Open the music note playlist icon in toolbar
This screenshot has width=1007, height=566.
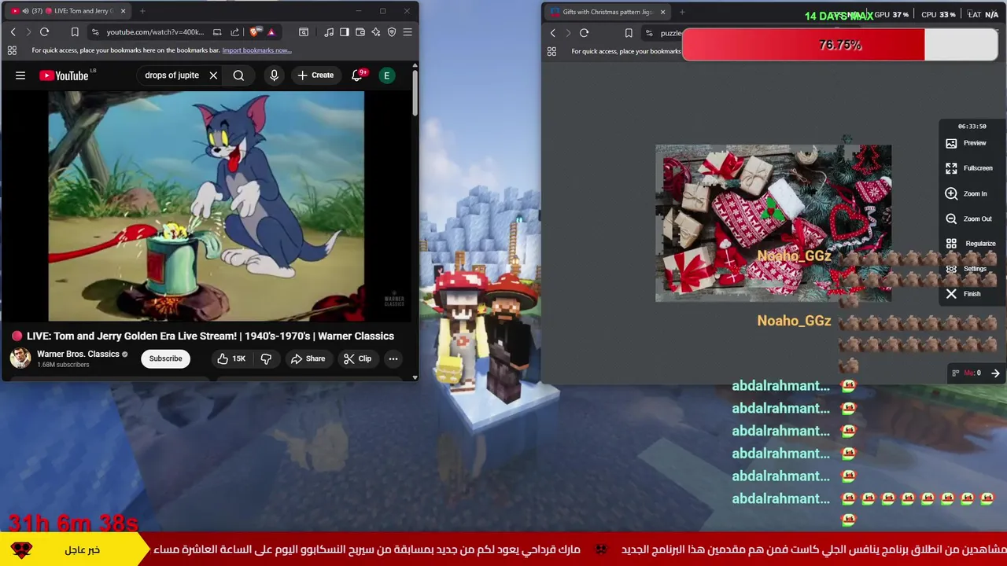coord(328,32)
